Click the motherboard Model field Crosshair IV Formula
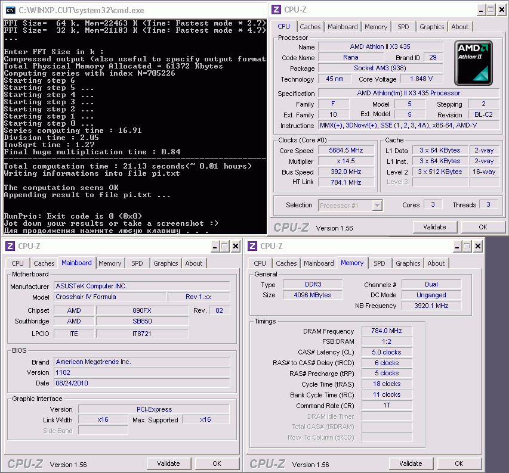This screenshot has height=473, width=509. [x=110, y=297]
